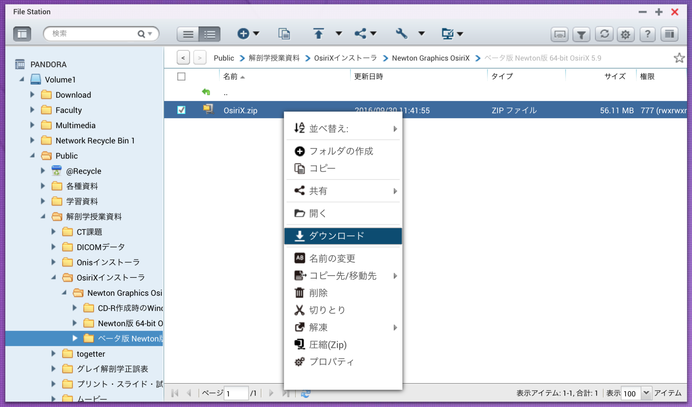
Task: Choose 名前の変更 from context menu
Action: pyautogui.click(x=343, y=258)
